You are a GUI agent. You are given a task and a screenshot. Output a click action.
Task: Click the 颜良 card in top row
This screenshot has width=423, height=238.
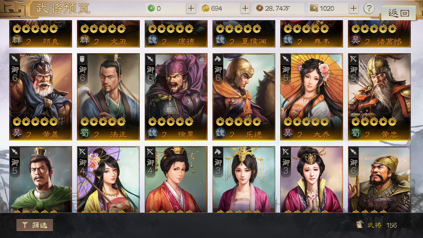coord(41,34)
